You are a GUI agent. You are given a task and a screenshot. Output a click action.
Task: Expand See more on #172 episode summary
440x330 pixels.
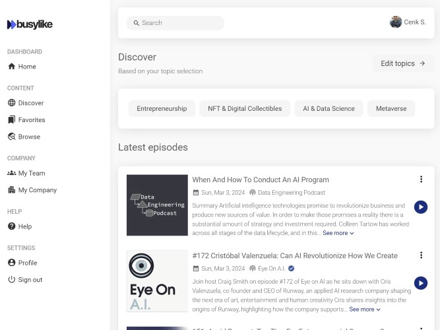tap(365, 310)
